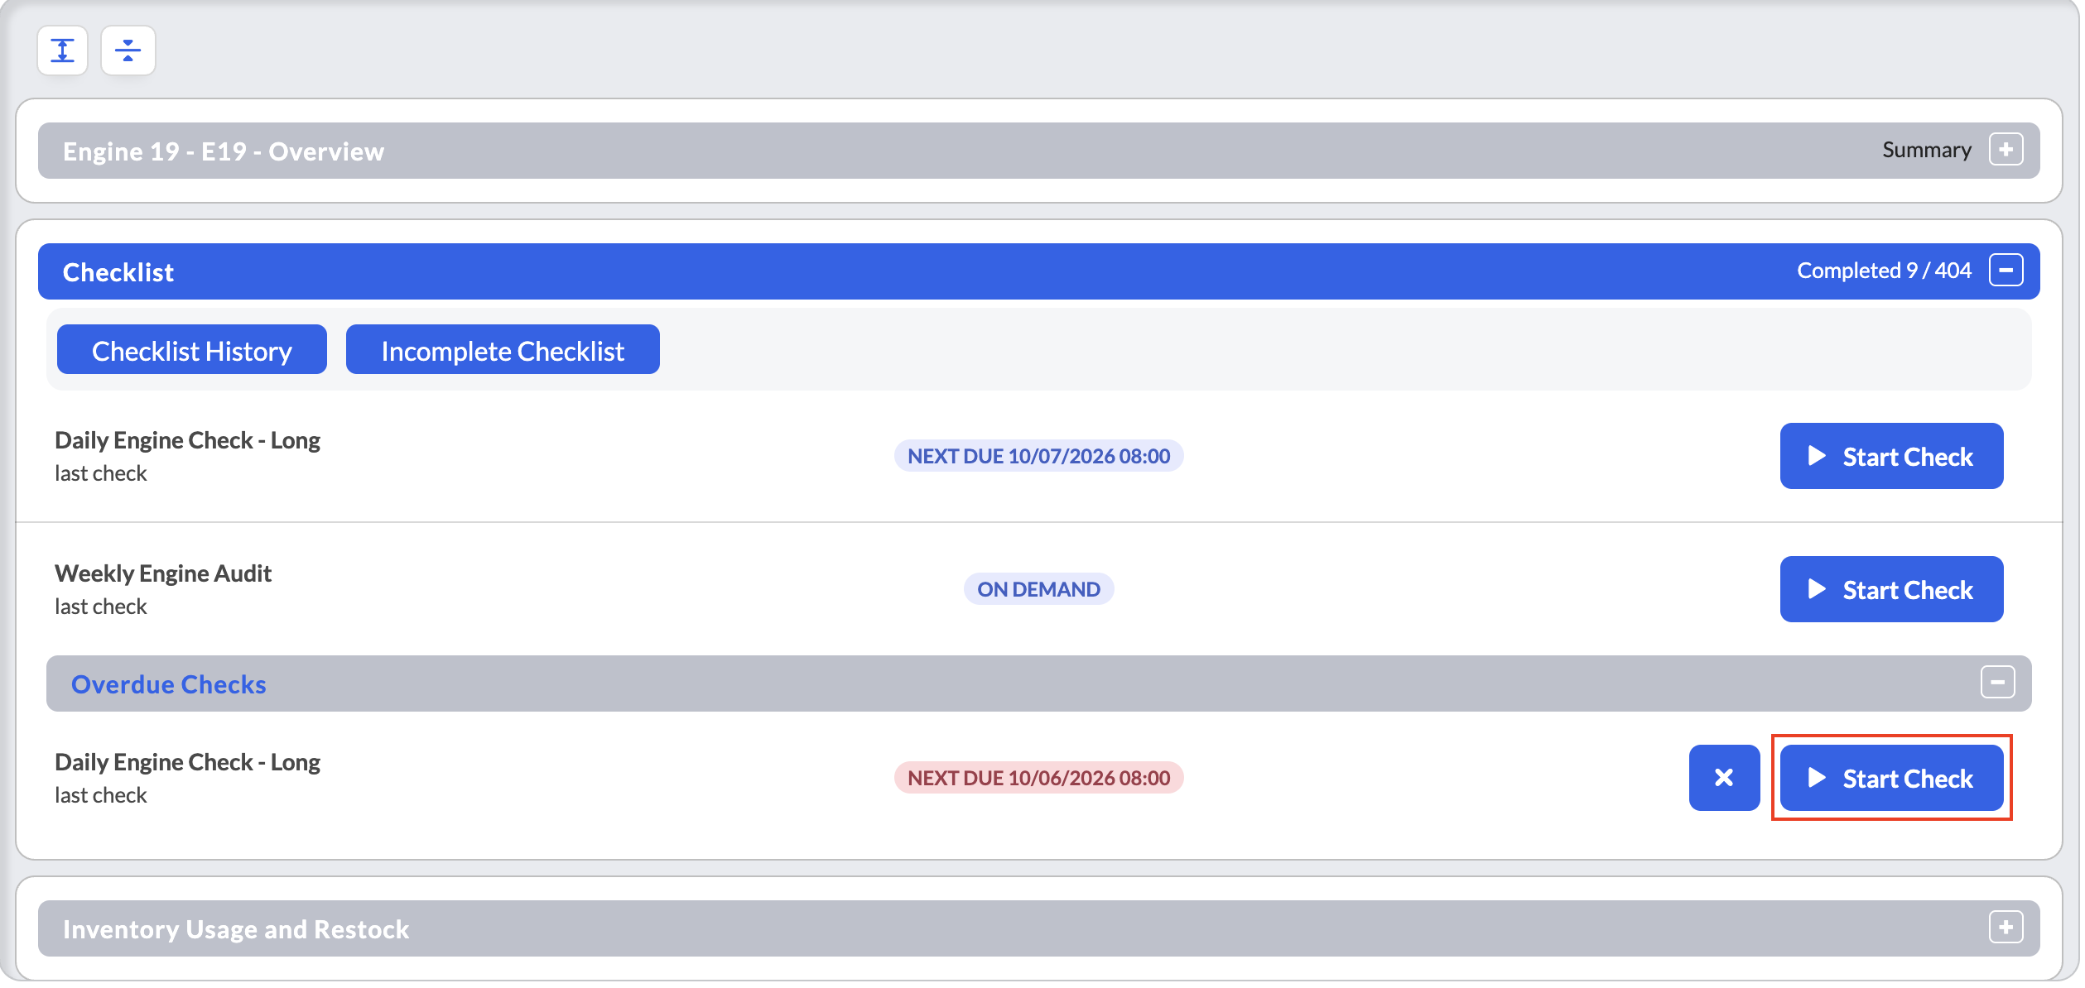Click the collapse all sections icon
Image resolution: width=2085 pixels, height=988 pixels.
coord(128,50)
